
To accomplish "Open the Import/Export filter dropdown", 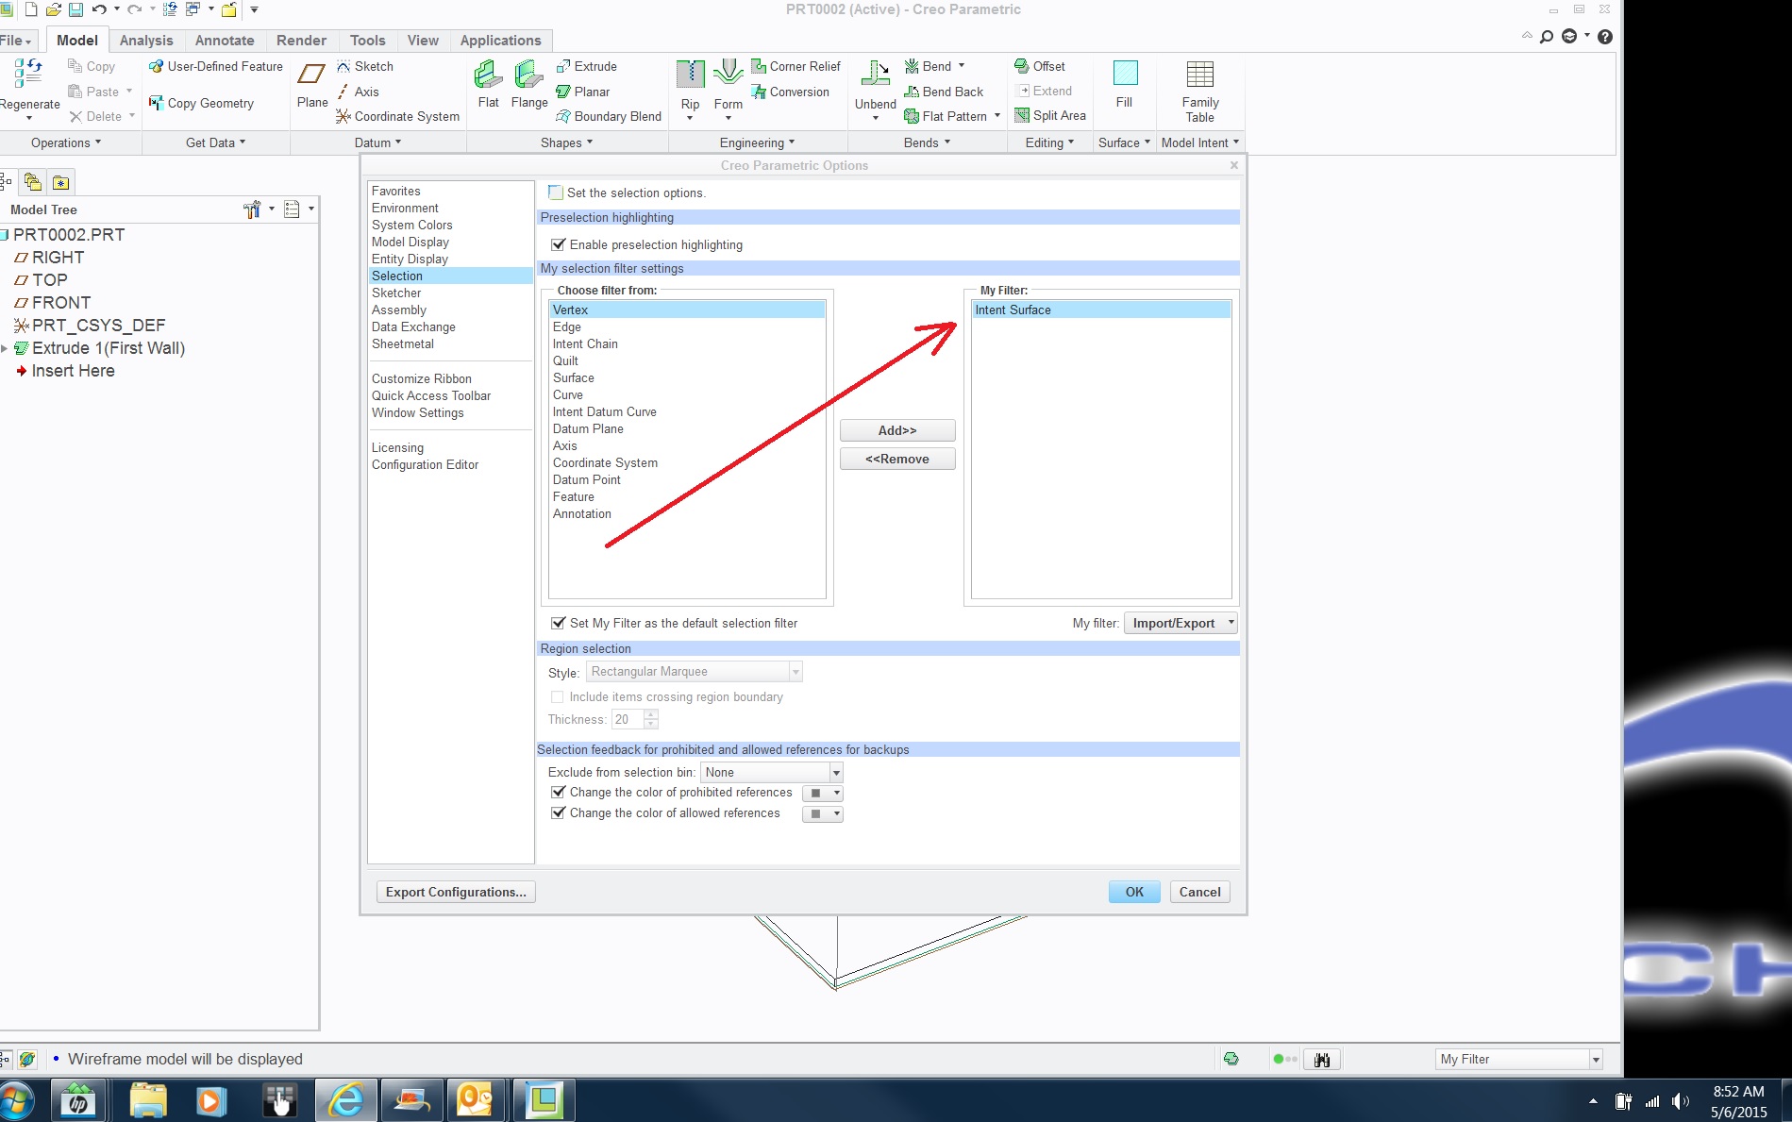I will point(1181,623).
